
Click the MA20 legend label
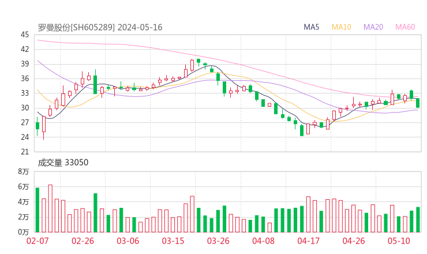pos(373,27)
